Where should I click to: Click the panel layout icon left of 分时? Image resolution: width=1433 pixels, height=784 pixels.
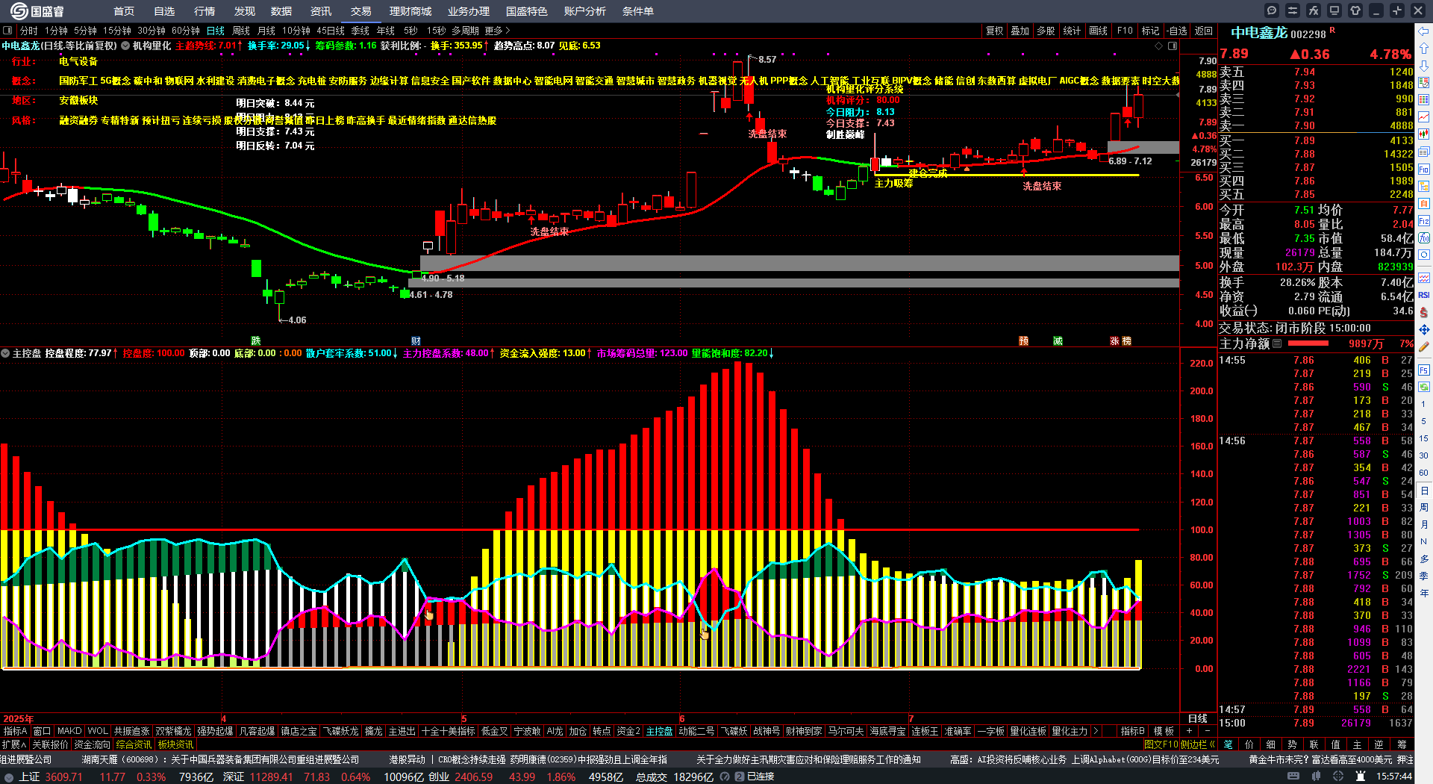coord(7,31)
